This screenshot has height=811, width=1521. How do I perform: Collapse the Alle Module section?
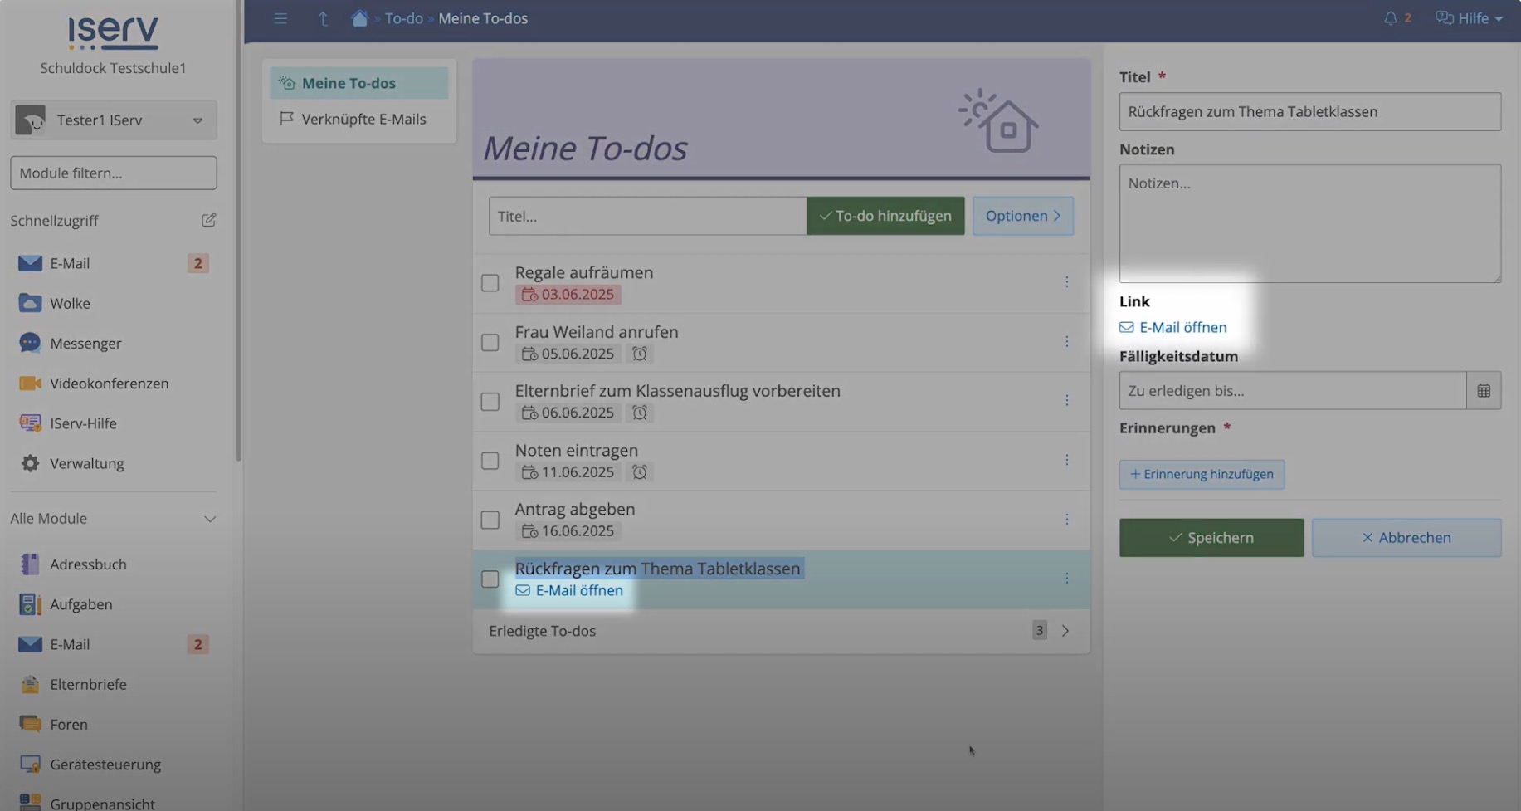tap(209, 519)
